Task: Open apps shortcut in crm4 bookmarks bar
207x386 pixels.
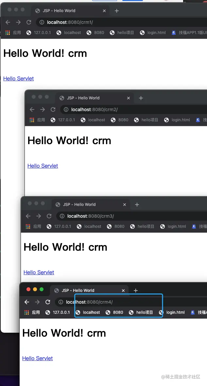Action: tap(32, 312)
